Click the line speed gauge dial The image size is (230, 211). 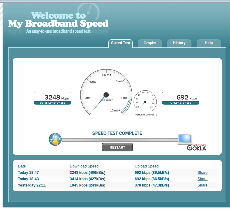106,92
